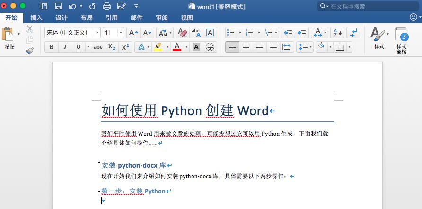Viewport: 422px width, 209px height.
Task: Undo the last action
Action: pyautogui.click(x=72, y=6)
